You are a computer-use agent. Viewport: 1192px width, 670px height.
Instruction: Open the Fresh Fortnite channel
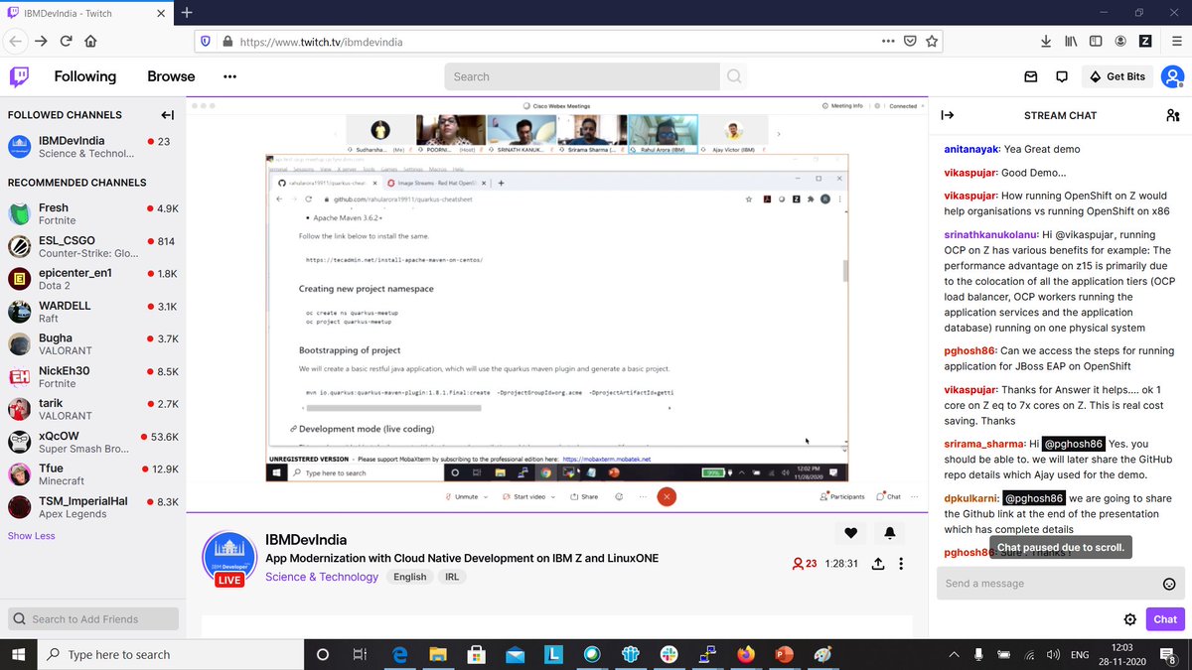point(93,214)
